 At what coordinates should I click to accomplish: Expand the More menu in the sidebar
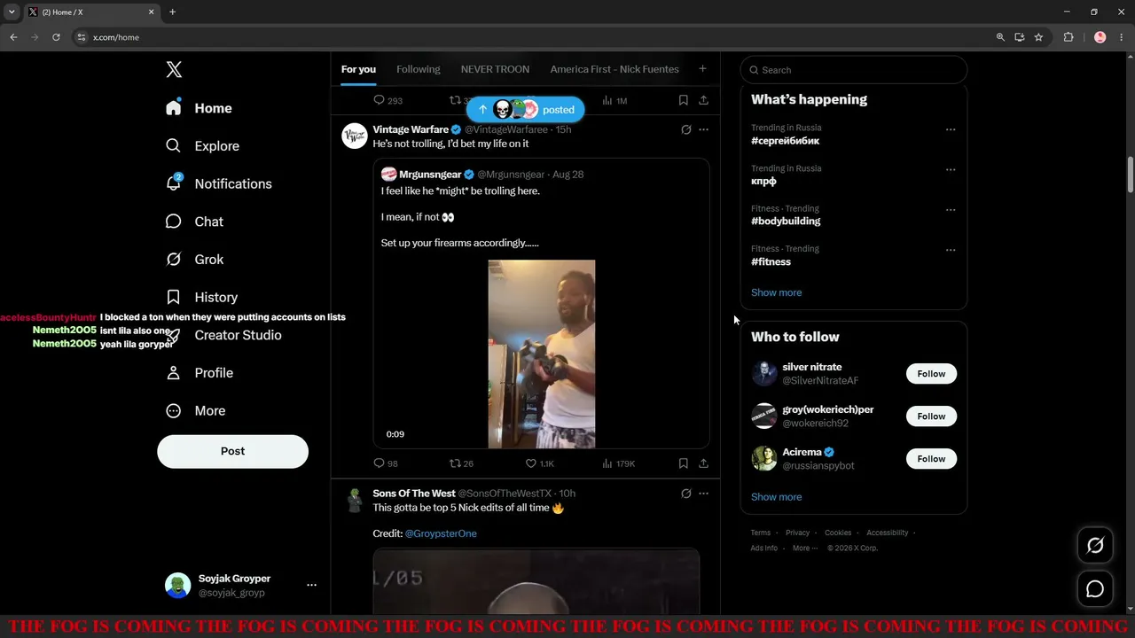(196, 411)
